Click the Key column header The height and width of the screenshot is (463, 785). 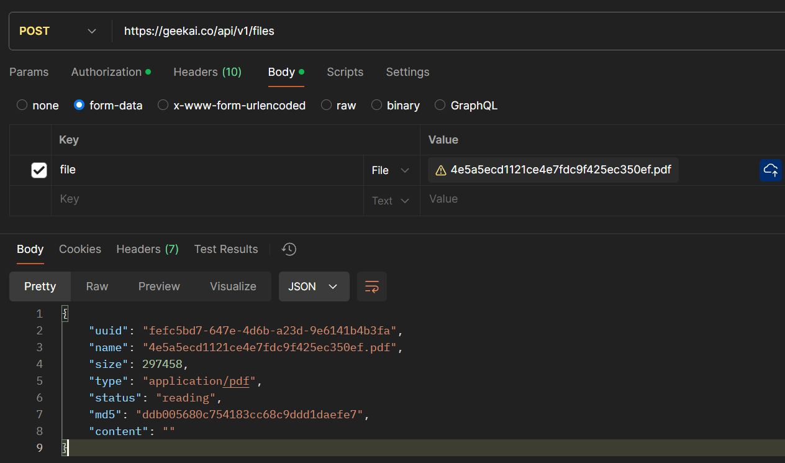(68, 140)
